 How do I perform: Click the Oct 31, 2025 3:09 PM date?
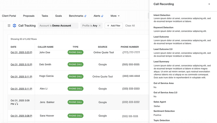[x=20, y=102]
